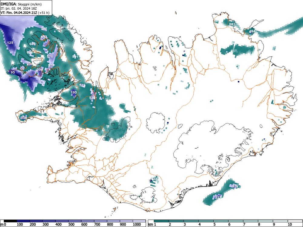This screenshot has width=303, height=227.
Task: Click the dark teal 1–2 km legend swatch
Action: coord(161,221)
